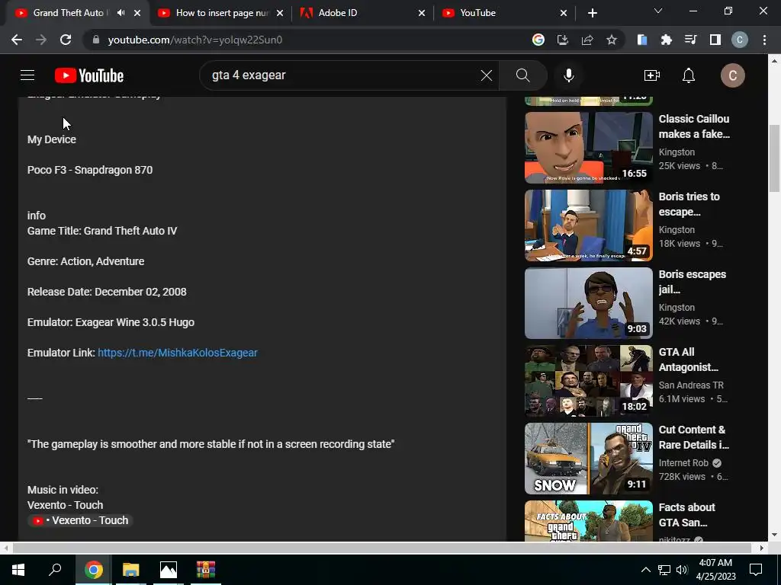Open the Create video icon
Image resolution: width=781 pixels, height=585 pixels.
point(651,75)
